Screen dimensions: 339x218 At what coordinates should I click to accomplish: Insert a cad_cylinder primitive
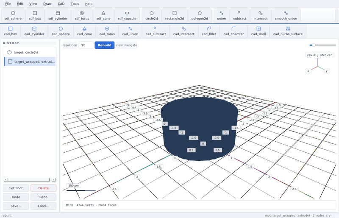[x=34, y=31]
